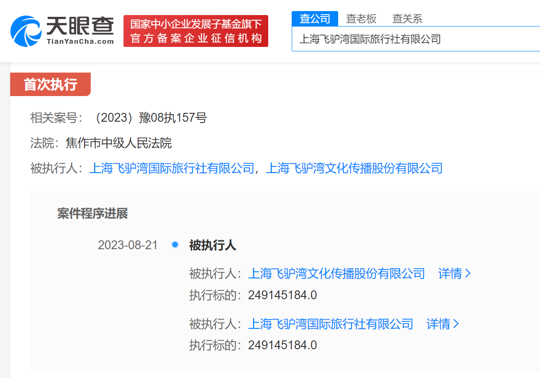The height and width of the screenshot is (378, 540).
Task: Click 执行标的 amount under 国际旅行社 entry
Action: coord(282,345)
